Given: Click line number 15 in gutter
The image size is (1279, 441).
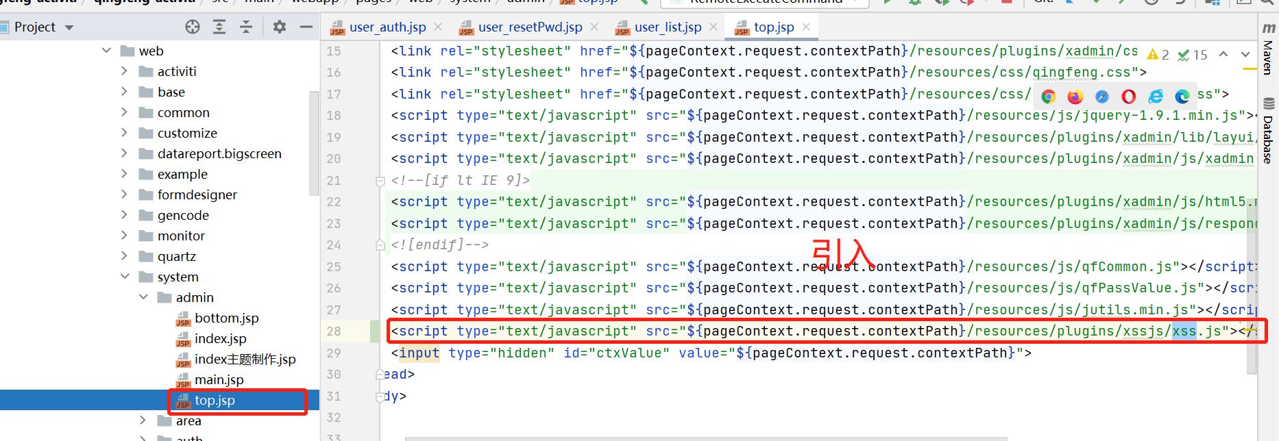Looking at the screenshot, I should click(334, 51).
